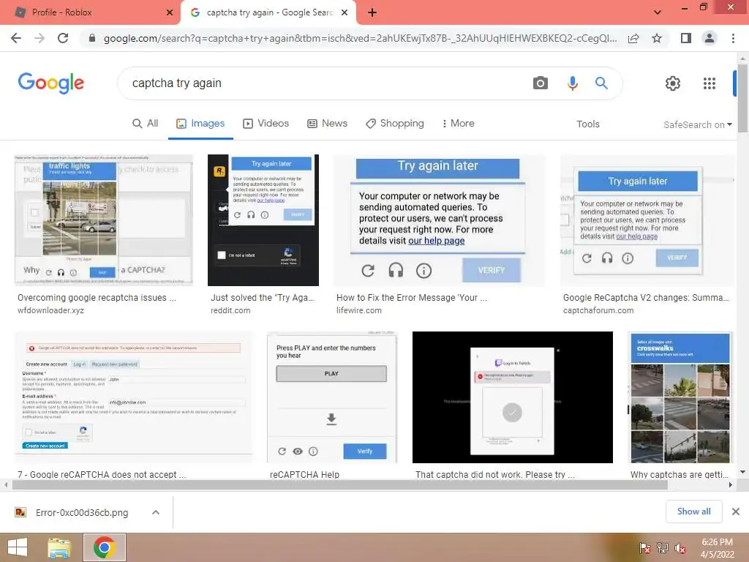Open the reCAPTCHA Help audio thumbnail
This screenshot has width=749, height=562.
coord(332,397)
